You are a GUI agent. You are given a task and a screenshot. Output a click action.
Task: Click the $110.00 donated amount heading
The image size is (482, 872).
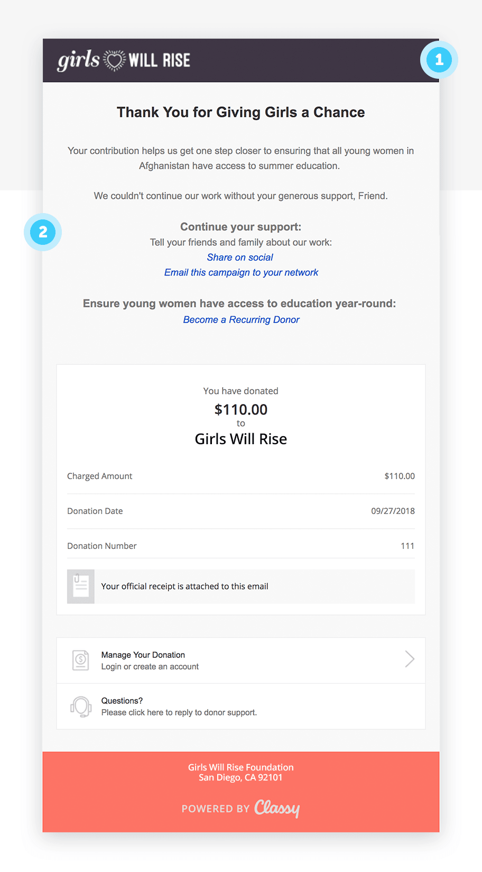[241, 410]
